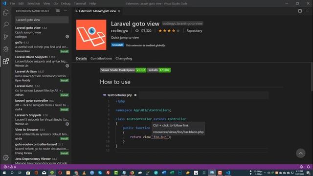Select Laravel goto view in results list
Image resolution: width=313 pixels, height=176 pixels.
pyautogui.click(x=42, y=32)
